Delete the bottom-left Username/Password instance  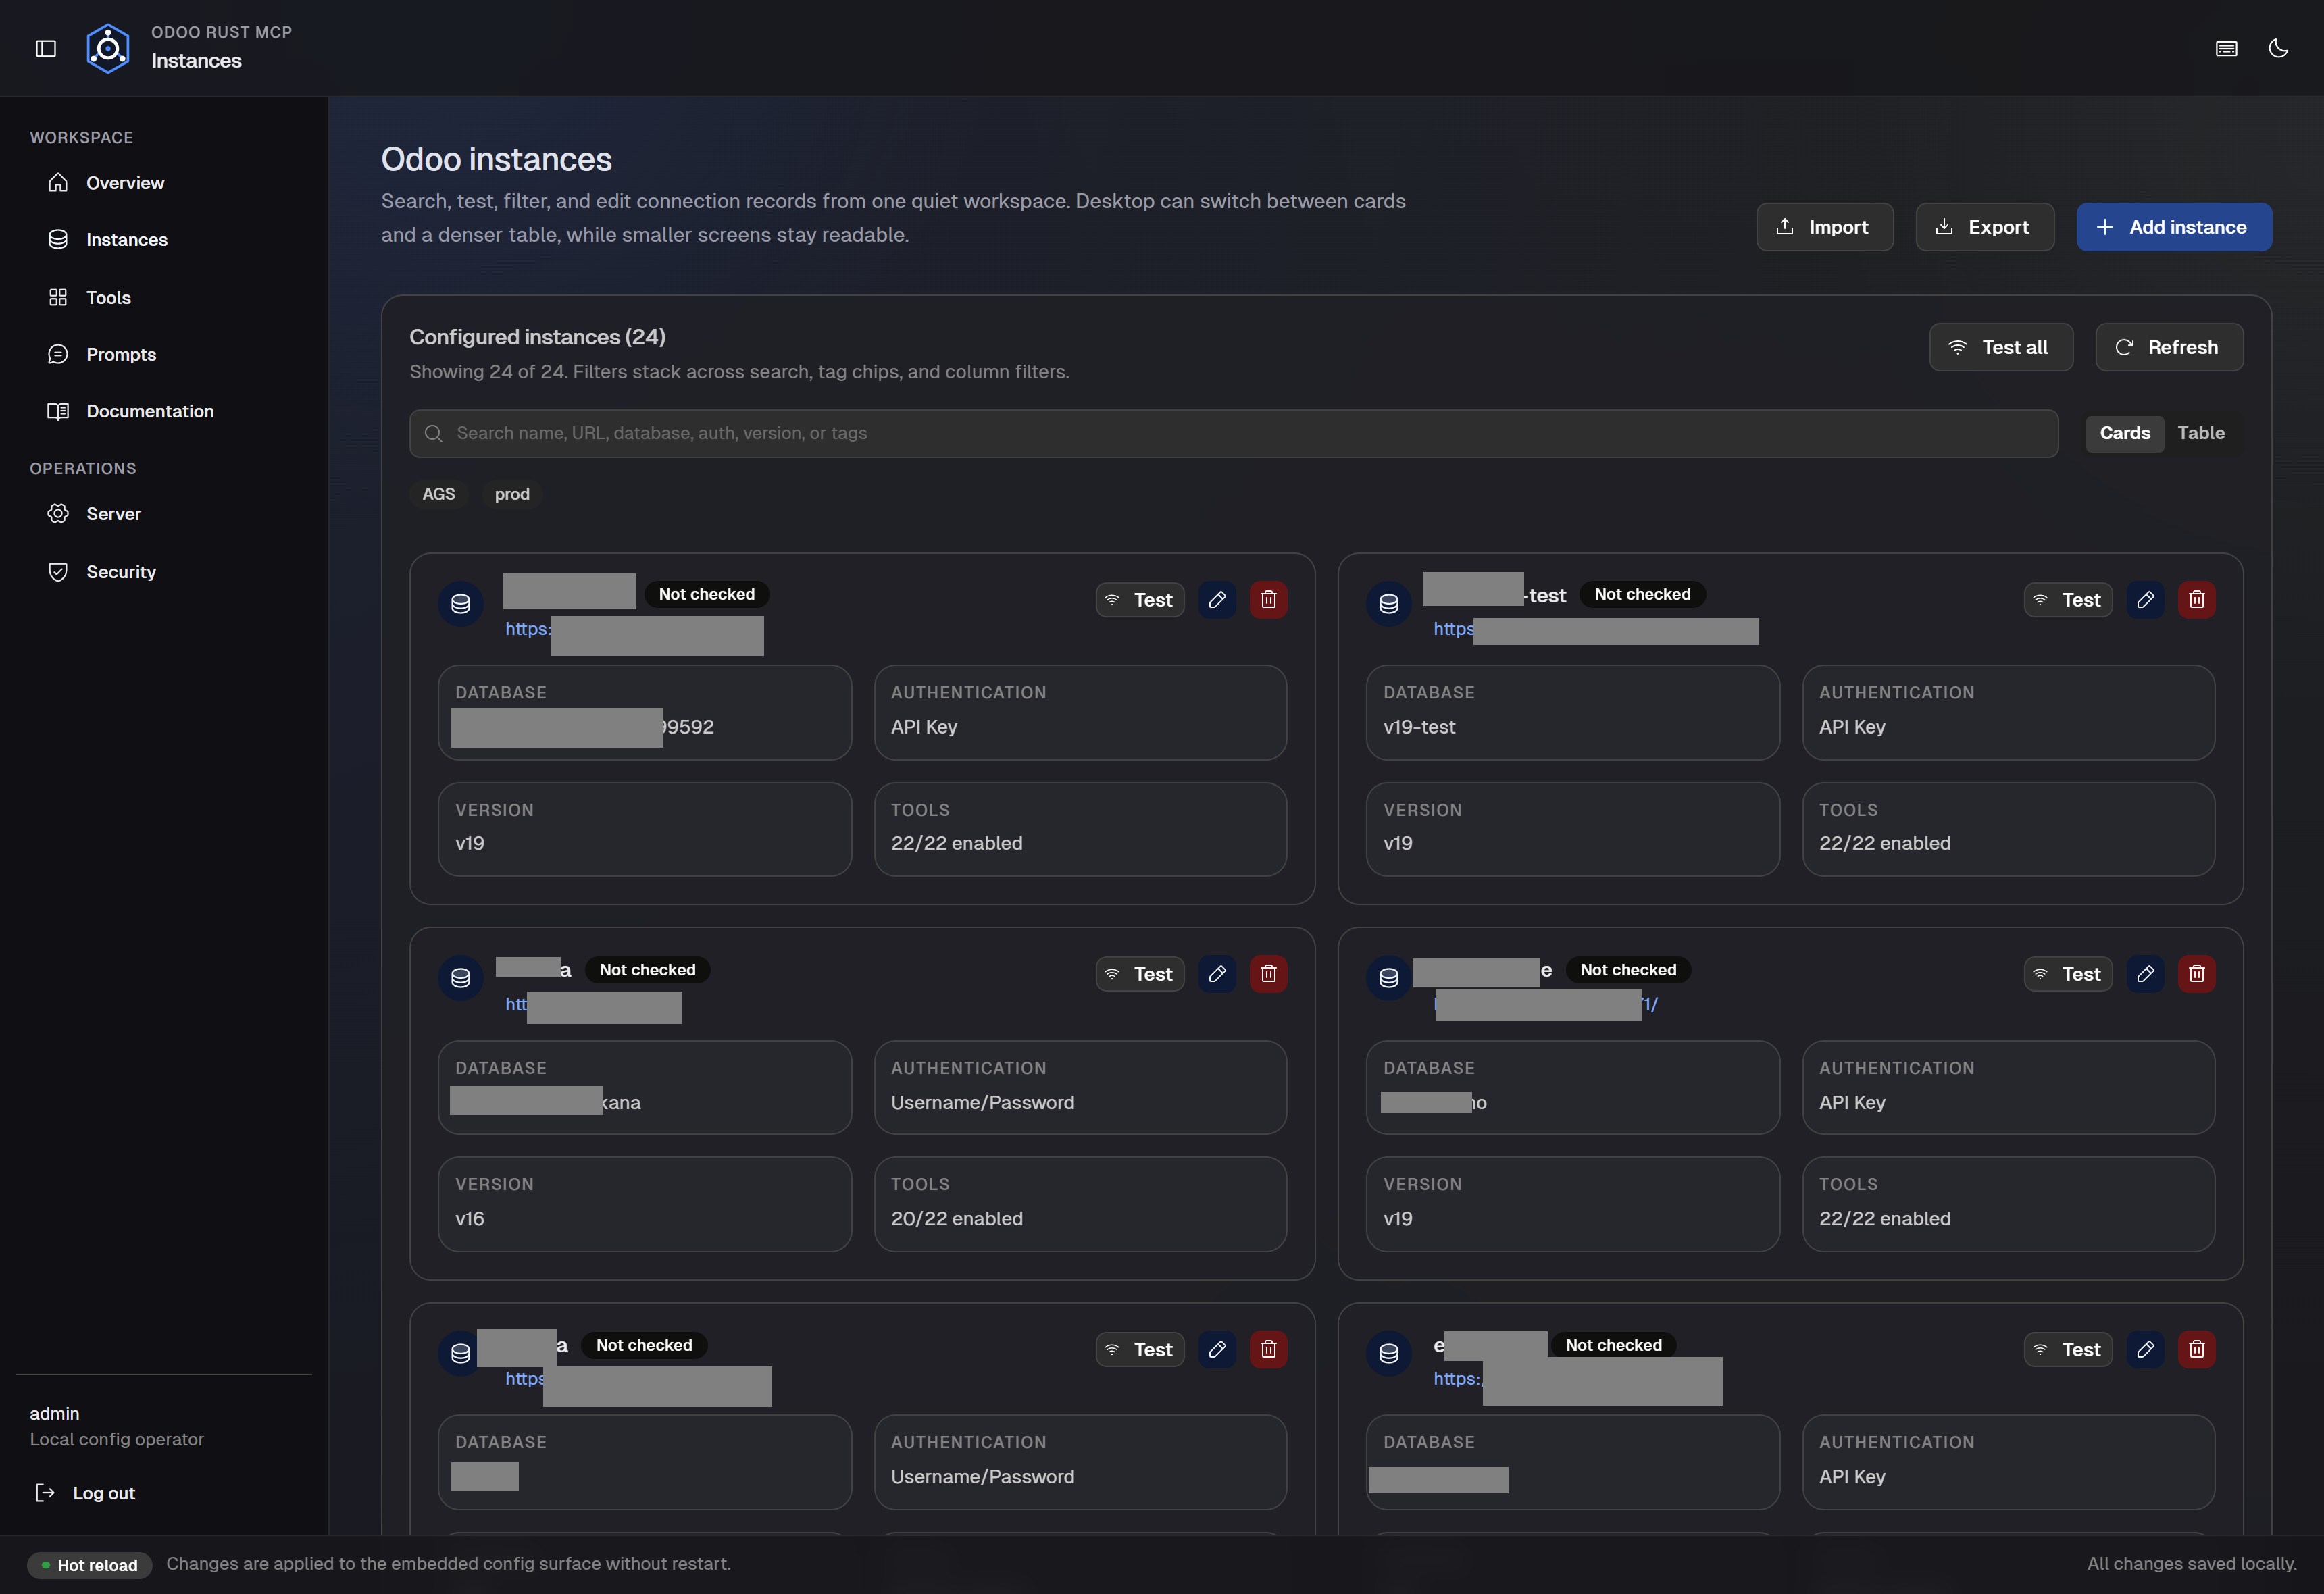[x=1268, y=1349]
